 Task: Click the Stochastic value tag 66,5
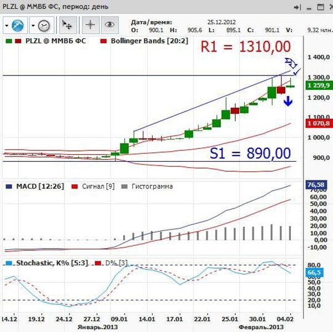click(314, 273)
